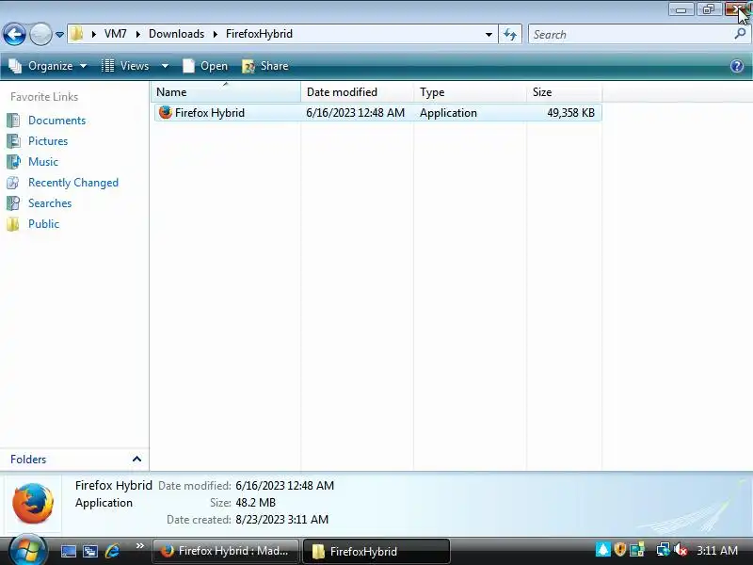Click the Size 48.2 MB value in details
Viewport: 753px width, 565px height.
[x=255, y=503]
